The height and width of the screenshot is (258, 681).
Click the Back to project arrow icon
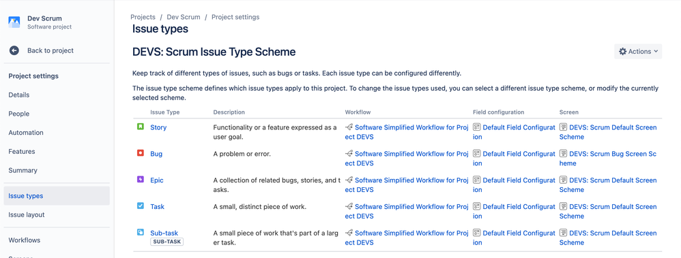[14, 50]
